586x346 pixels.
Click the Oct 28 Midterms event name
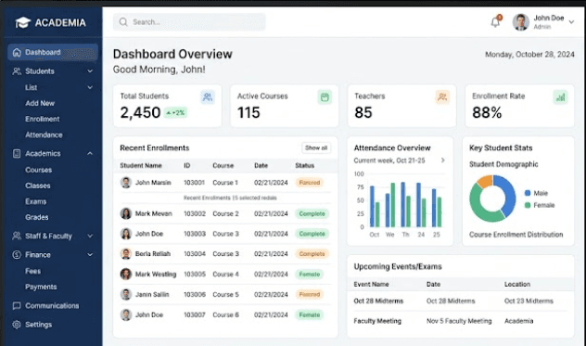click(378, 301)
